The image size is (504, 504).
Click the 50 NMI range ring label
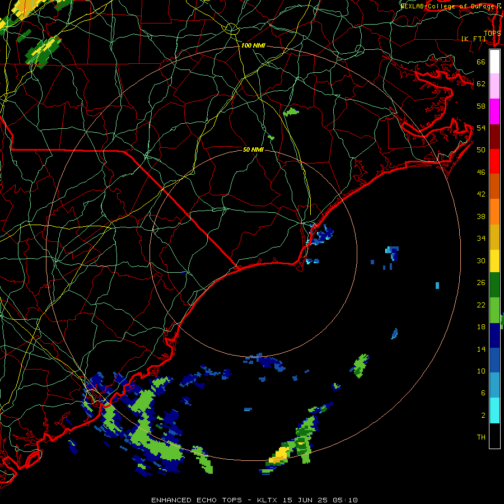click(x=253, y=150)
